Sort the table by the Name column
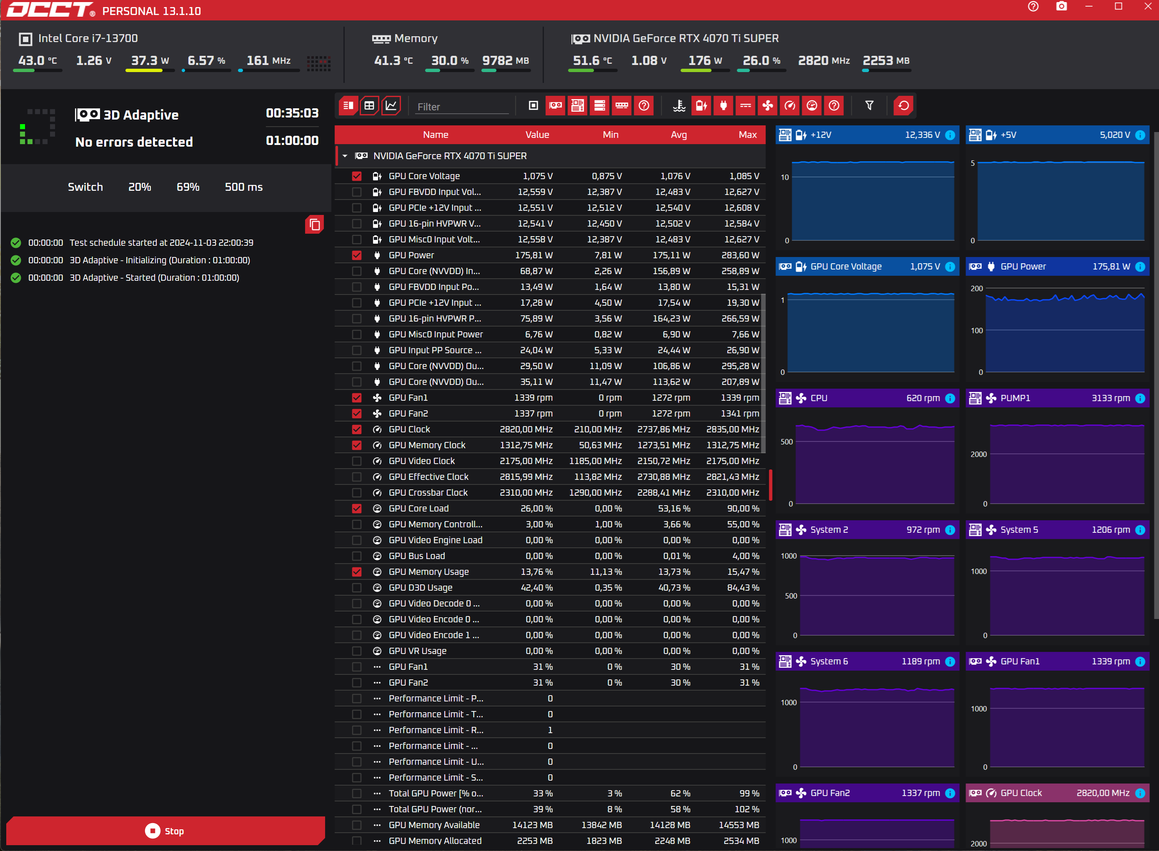 (436, 135)
